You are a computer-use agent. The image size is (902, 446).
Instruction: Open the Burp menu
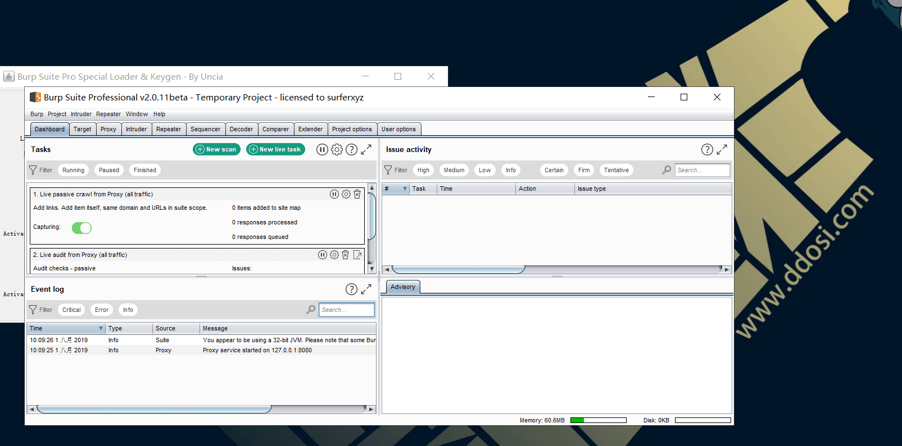pyautogui.click(x=37, y=114)
